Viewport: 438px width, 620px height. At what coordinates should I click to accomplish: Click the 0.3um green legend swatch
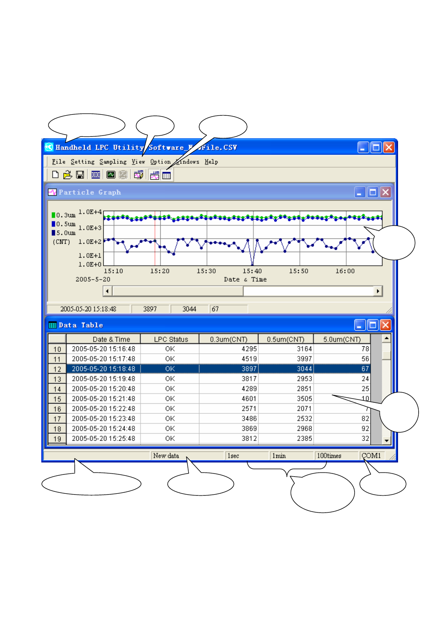coord(53,215)
